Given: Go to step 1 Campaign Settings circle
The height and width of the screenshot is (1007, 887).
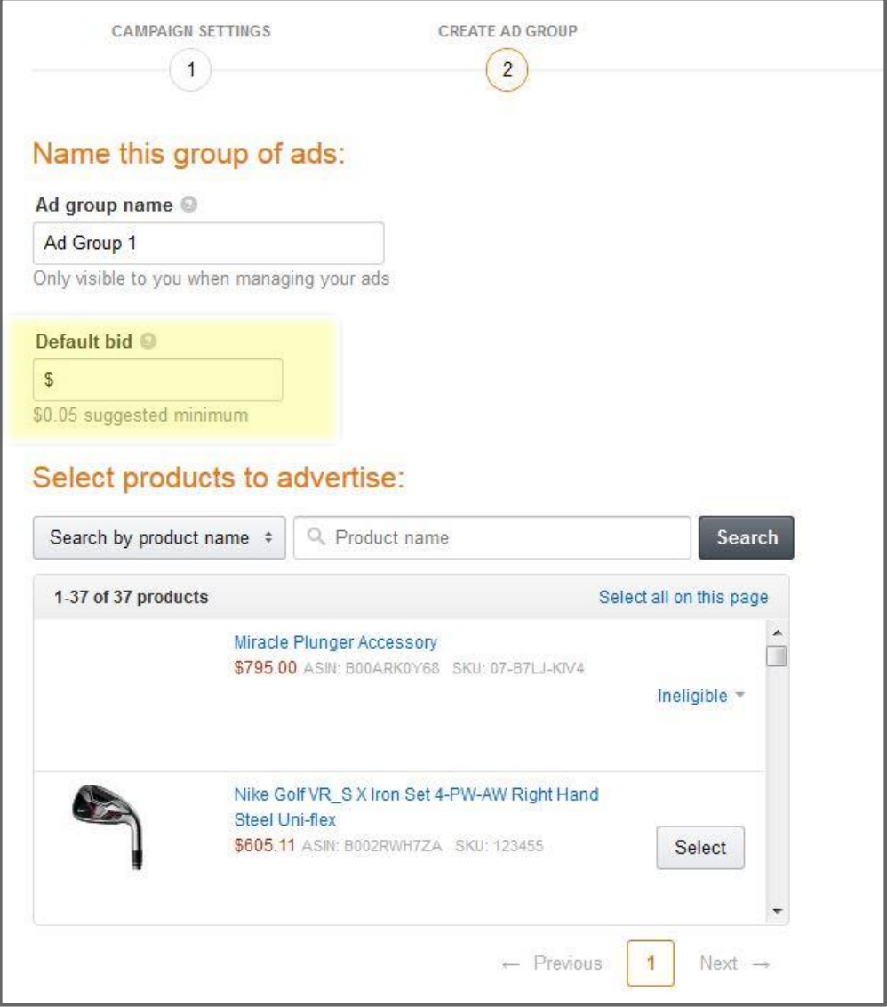Looking at the screenshot, I should [x=190, y=69].
